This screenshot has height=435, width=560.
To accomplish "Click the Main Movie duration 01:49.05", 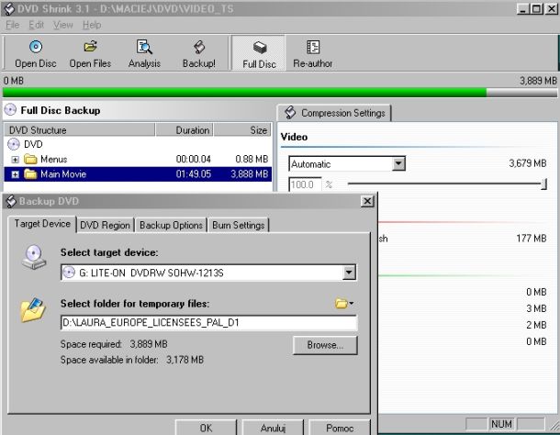I will (193, 174).
